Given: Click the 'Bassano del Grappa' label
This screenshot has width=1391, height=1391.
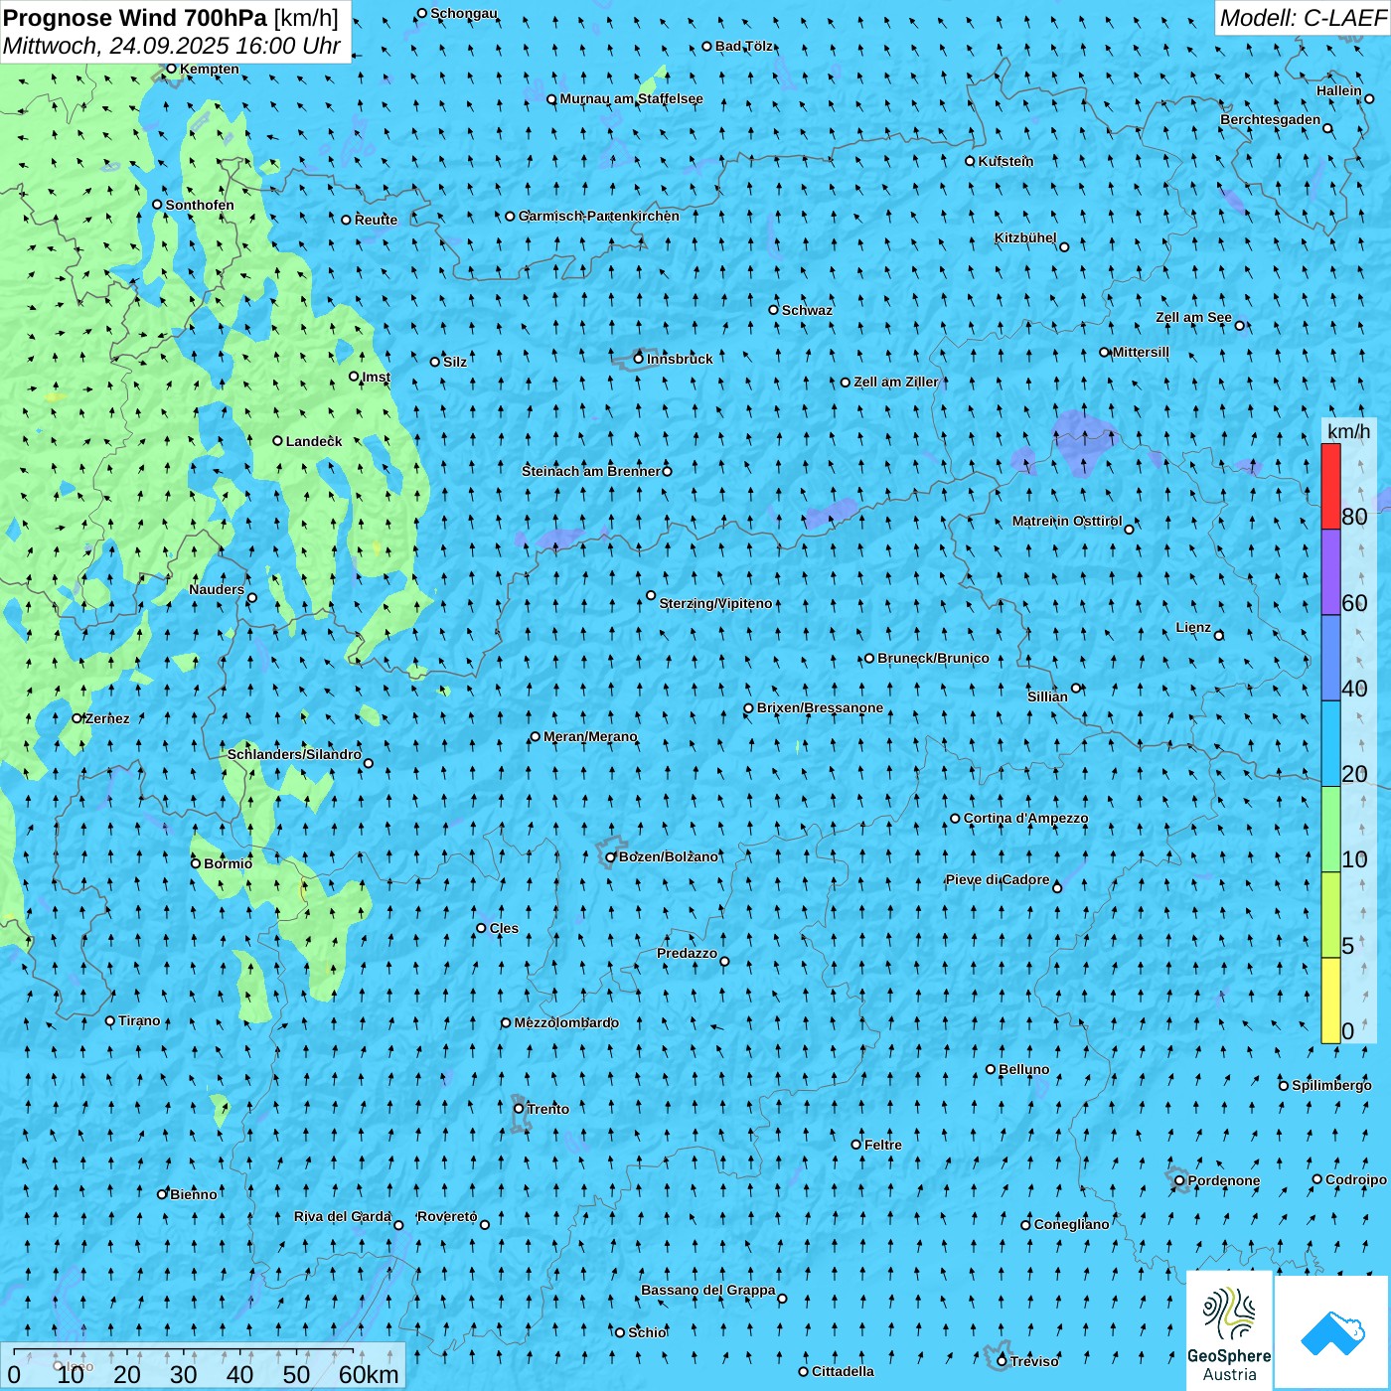Looking at the screenshot, I should [x=708, y=1290].
